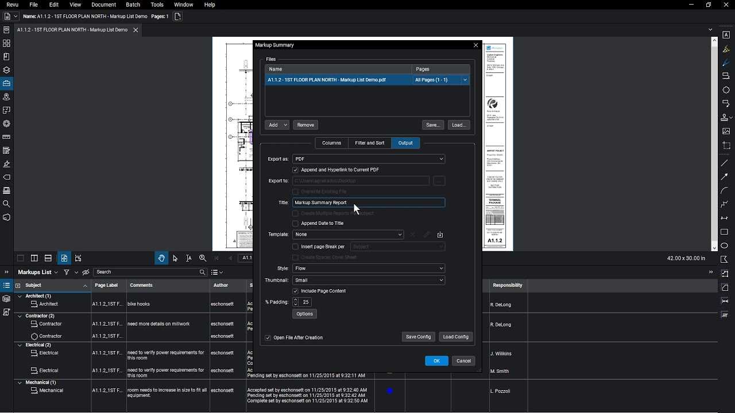Collapse the Architect (1) group
The image size is (735, 413).
20,296
